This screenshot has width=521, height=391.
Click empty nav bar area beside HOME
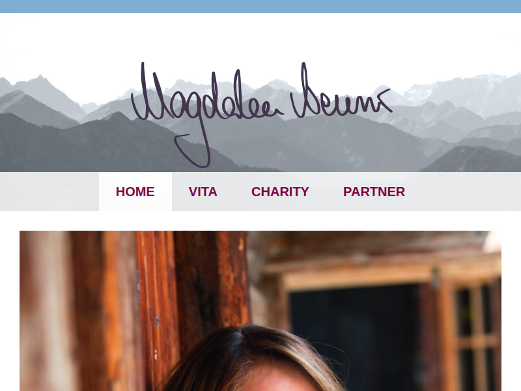pos(49,192)
